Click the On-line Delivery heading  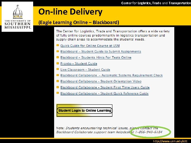tap(70, 12)
